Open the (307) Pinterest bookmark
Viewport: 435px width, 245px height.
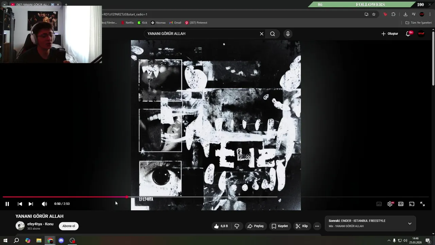click(196, 23)
